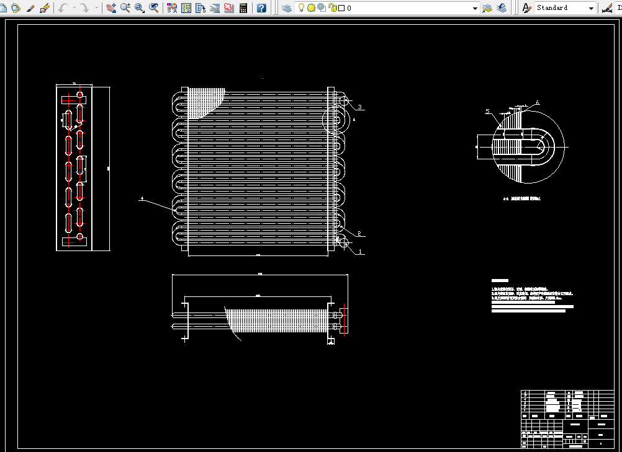This screenshot has width=622, height=452.
Task: Click the Layer Previous icon
Action: coord(502,8)
